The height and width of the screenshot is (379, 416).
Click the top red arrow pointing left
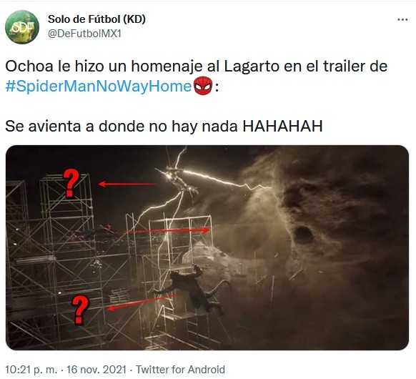[127, 184]
